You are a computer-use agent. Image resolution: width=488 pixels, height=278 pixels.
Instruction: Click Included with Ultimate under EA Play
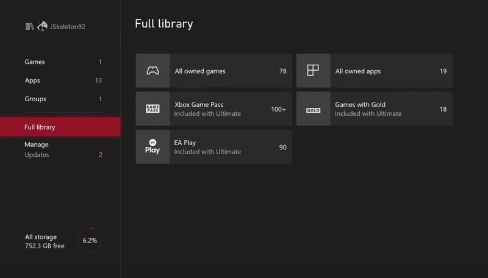click(x=207, y=152)
